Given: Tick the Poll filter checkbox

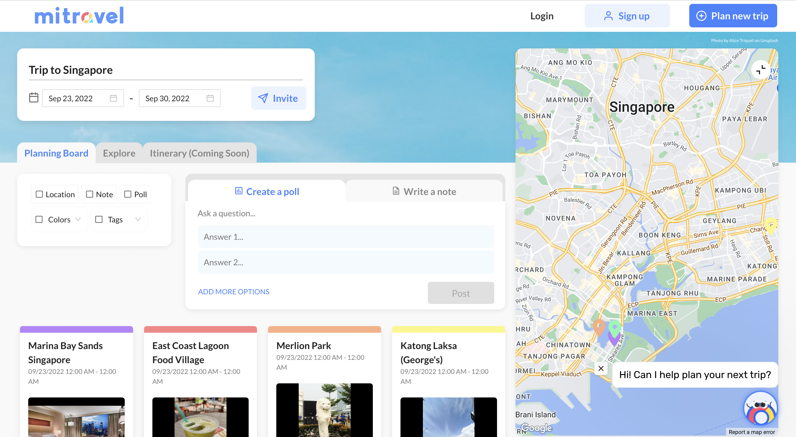Looking at the screenshot, I should (x=128, y=194).
